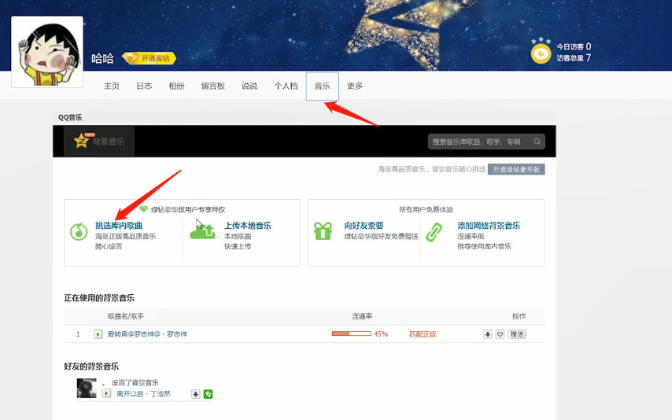Open the 主页 tab

tap(112, 86)
